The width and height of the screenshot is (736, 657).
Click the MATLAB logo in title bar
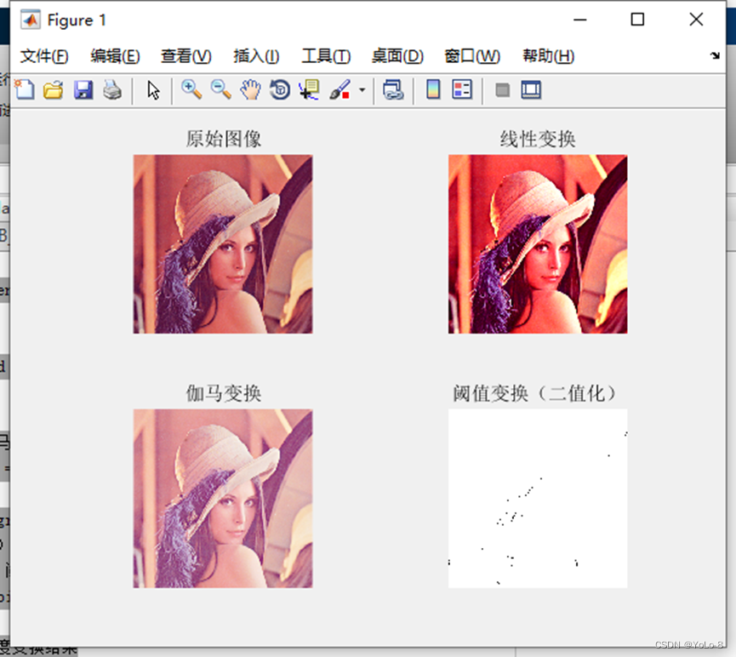pyautogui.click(x=31, y=20)
